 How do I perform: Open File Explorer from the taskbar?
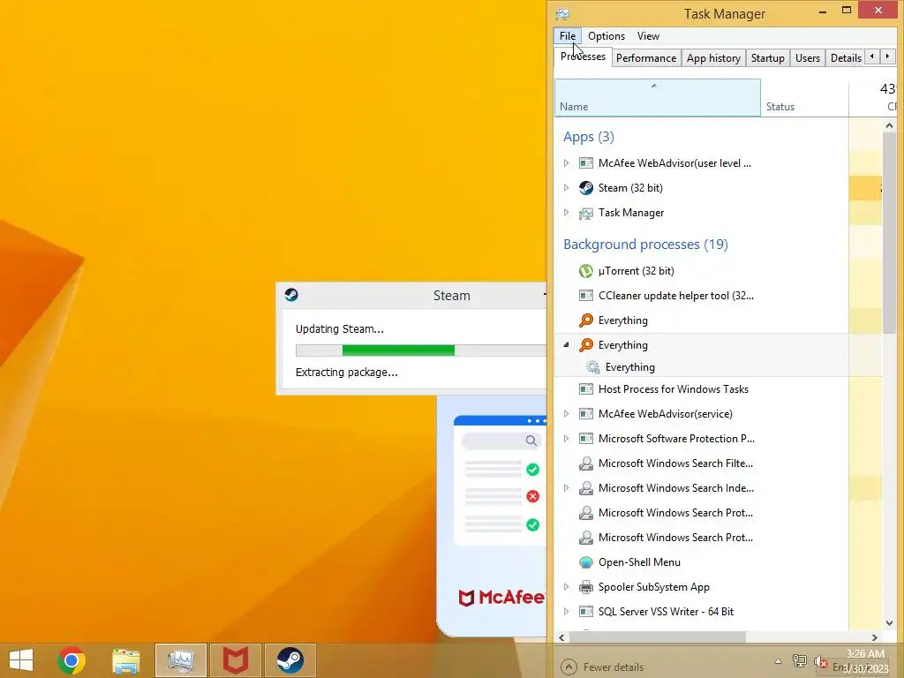point(125,660)
